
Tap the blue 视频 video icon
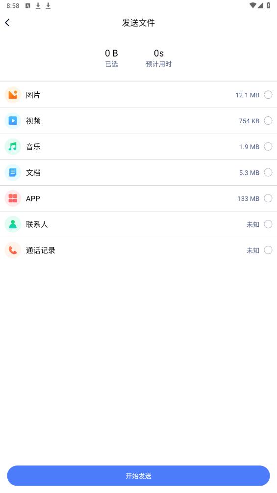[x=13, y=121]
